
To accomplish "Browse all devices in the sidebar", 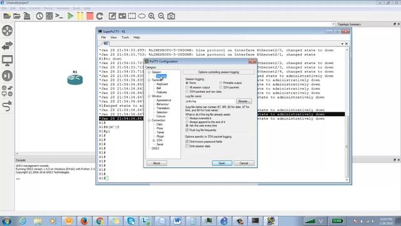I will coord(7,91).
